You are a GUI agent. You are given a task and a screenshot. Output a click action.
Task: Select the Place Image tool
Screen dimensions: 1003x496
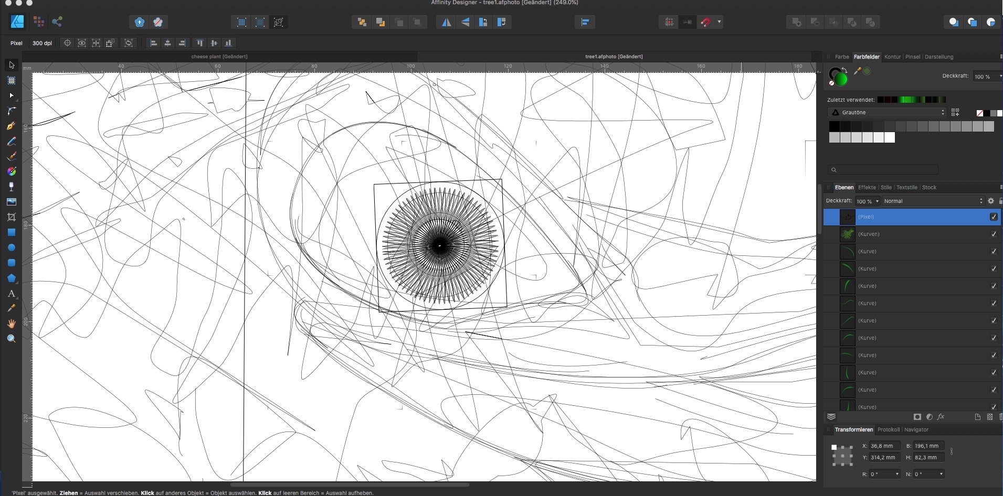click(12, 202)
